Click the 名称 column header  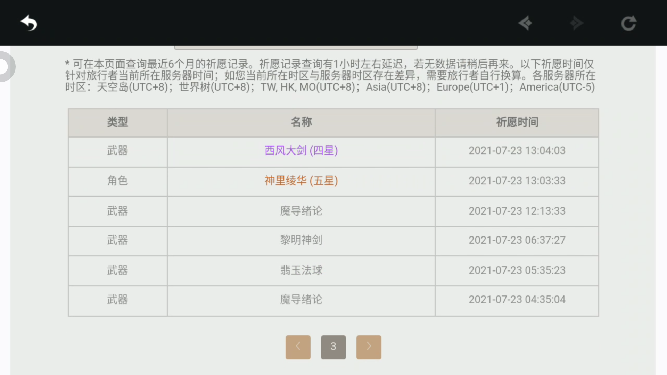(301, 122)
